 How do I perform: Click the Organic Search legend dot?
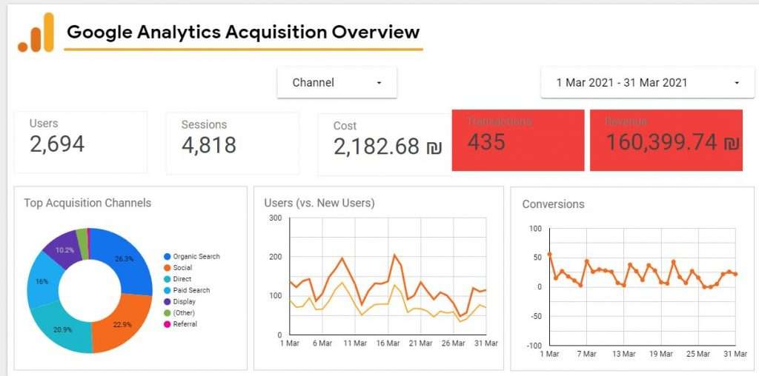[x=168, y=257]
